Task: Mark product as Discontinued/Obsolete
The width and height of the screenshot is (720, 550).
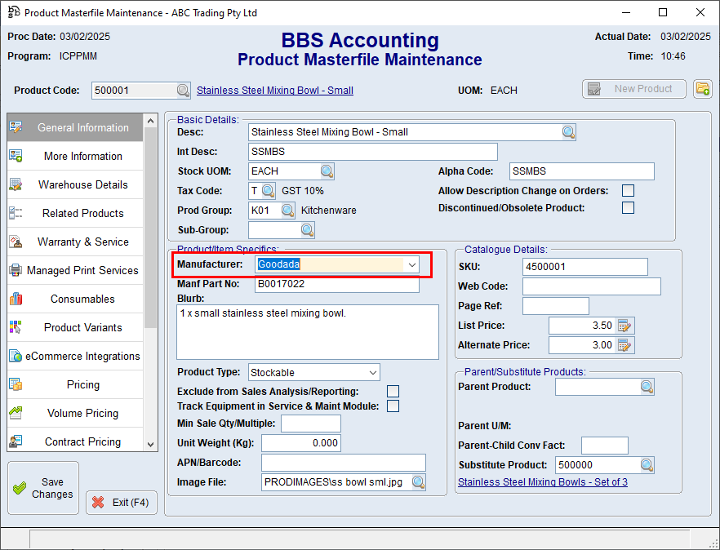Action: (x=628, y=207)
